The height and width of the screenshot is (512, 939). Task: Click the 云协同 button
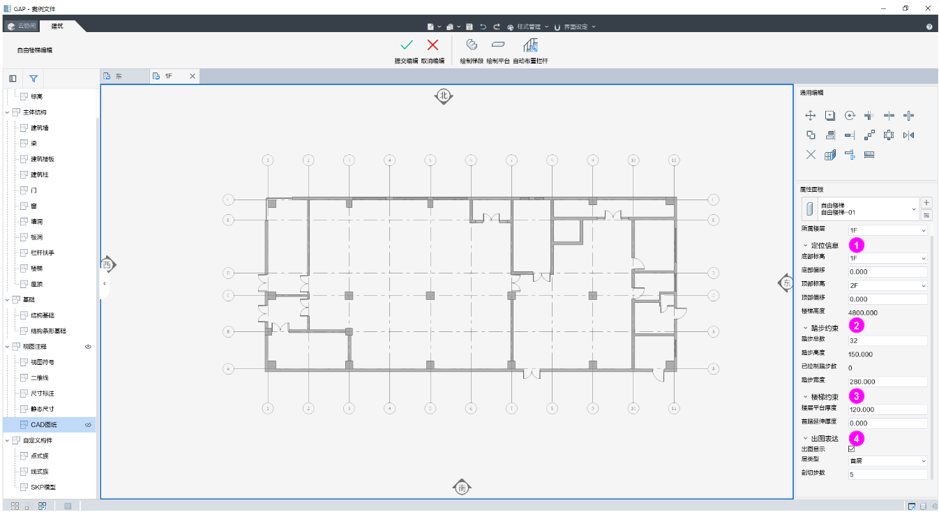21,26
